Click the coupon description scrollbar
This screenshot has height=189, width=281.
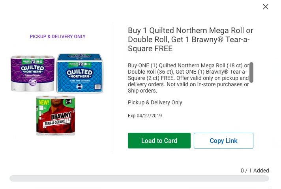coord(251,72)
